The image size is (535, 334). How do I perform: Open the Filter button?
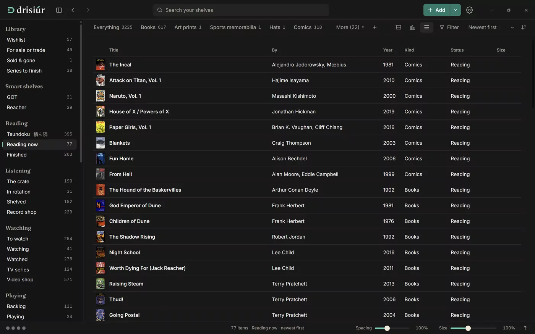click(x=449, y=27)
